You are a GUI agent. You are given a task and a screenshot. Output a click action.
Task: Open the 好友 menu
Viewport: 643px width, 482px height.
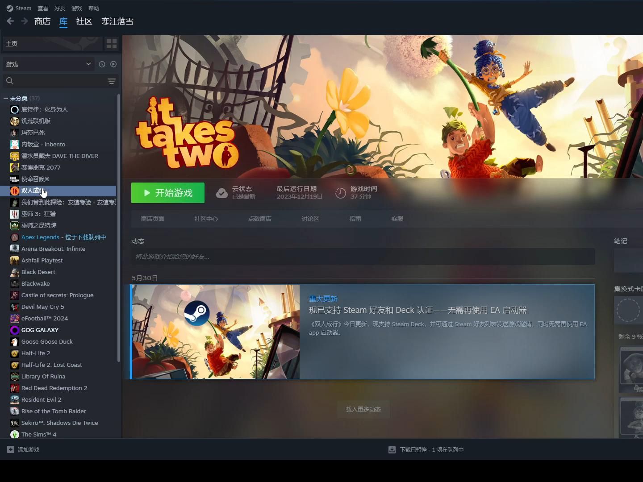click(60, 8)
